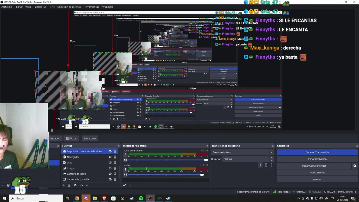The width and height of the screenshot is (359, 202).
Task: Add a new source with the plus icon in Fuentes
Action: pos(64,185)
